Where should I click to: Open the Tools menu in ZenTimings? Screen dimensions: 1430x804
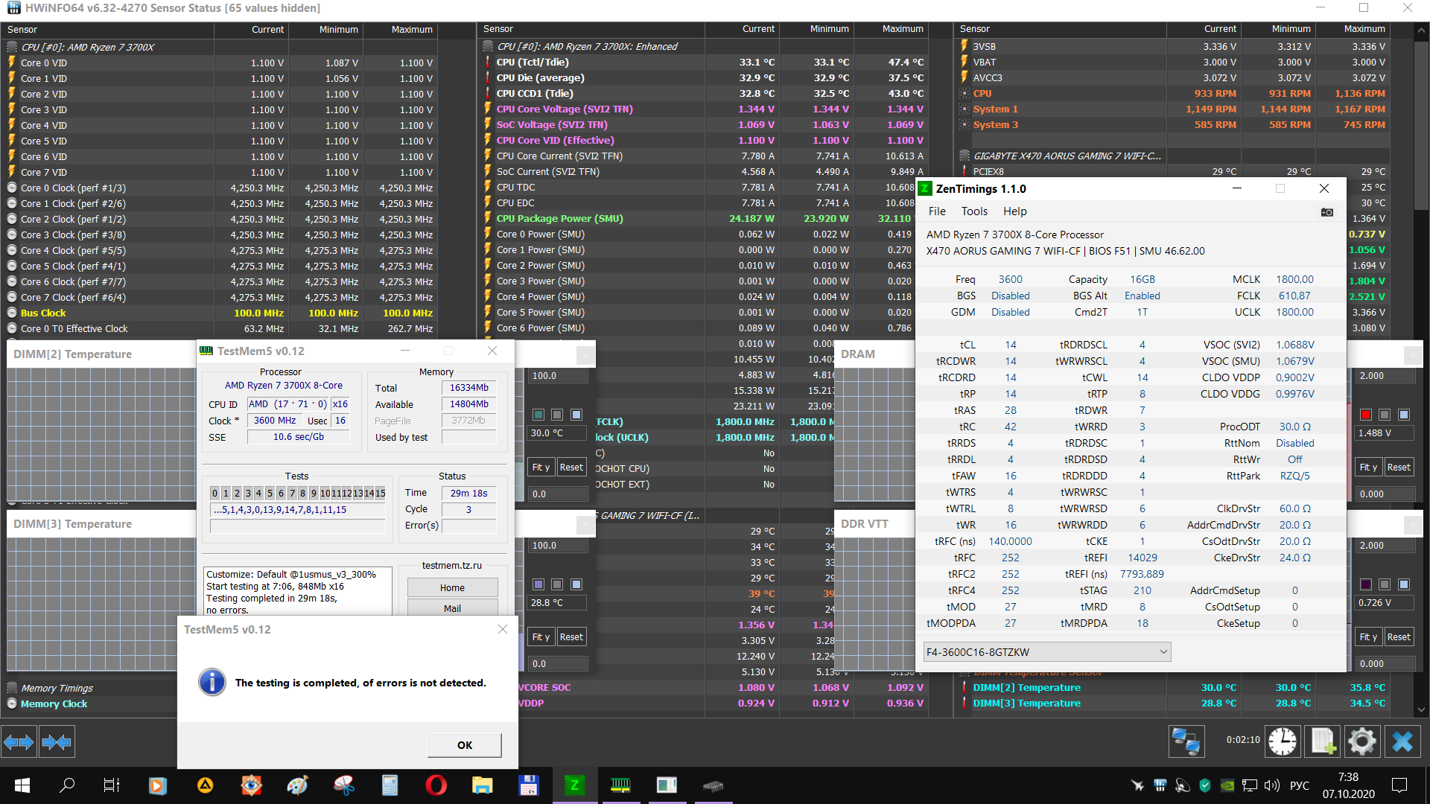(x=973, y=211)
